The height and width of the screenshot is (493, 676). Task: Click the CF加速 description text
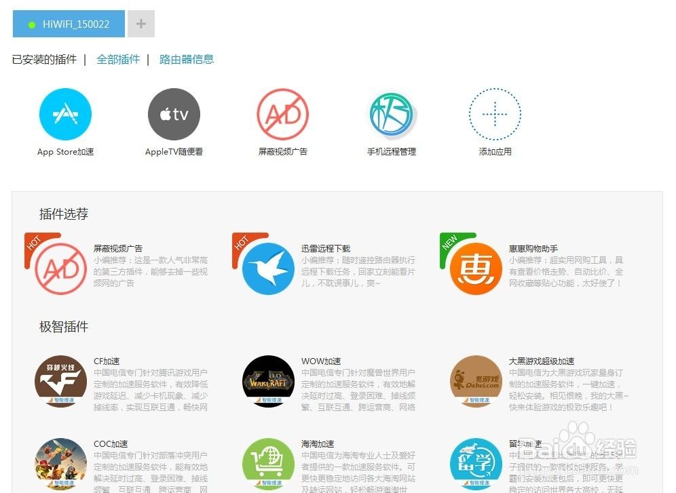tap(151, 390)
